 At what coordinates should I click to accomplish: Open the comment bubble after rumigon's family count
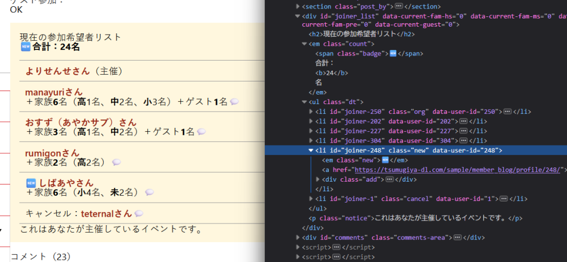click(x=116, y=162)
